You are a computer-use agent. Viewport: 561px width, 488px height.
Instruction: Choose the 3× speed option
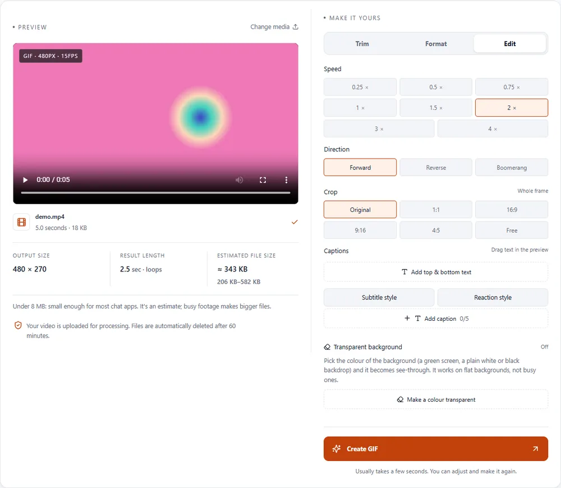(379, 129)
